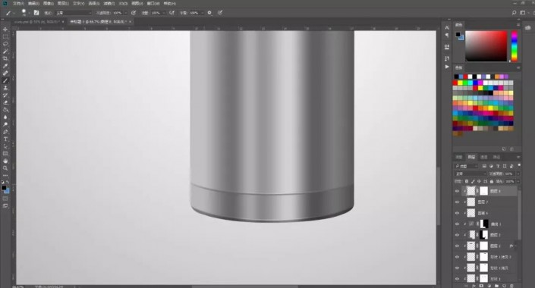
Task: Hide the 曲线 1 adjustment layer
Action: (457, 224)
